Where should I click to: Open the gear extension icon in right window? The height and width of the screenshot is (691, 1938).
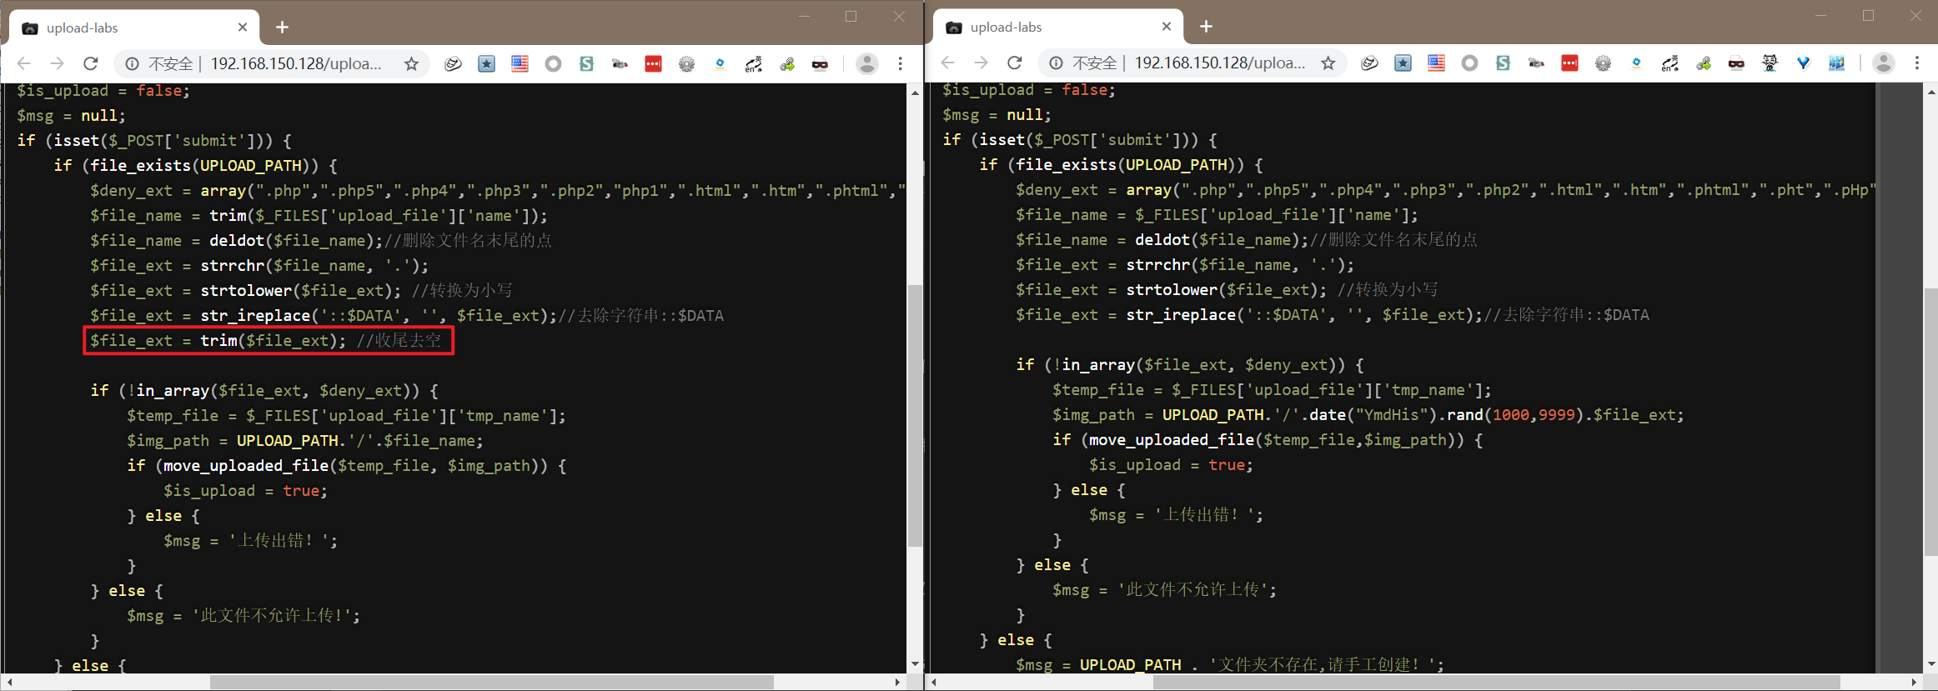[1603, 63]
